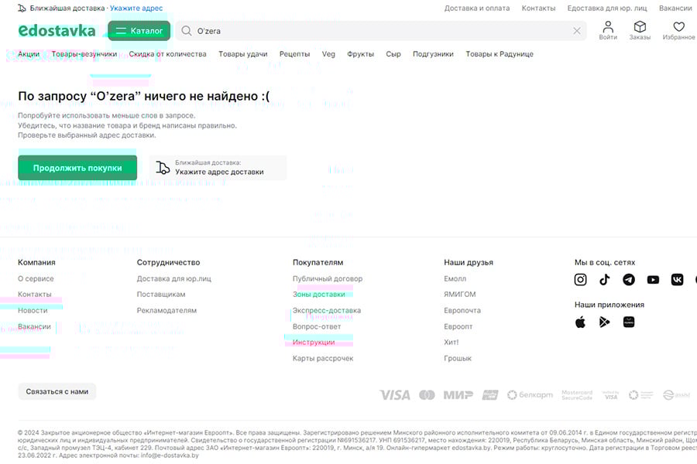
Task: Click the search magnifier icon
Action: tap(187, 31)
